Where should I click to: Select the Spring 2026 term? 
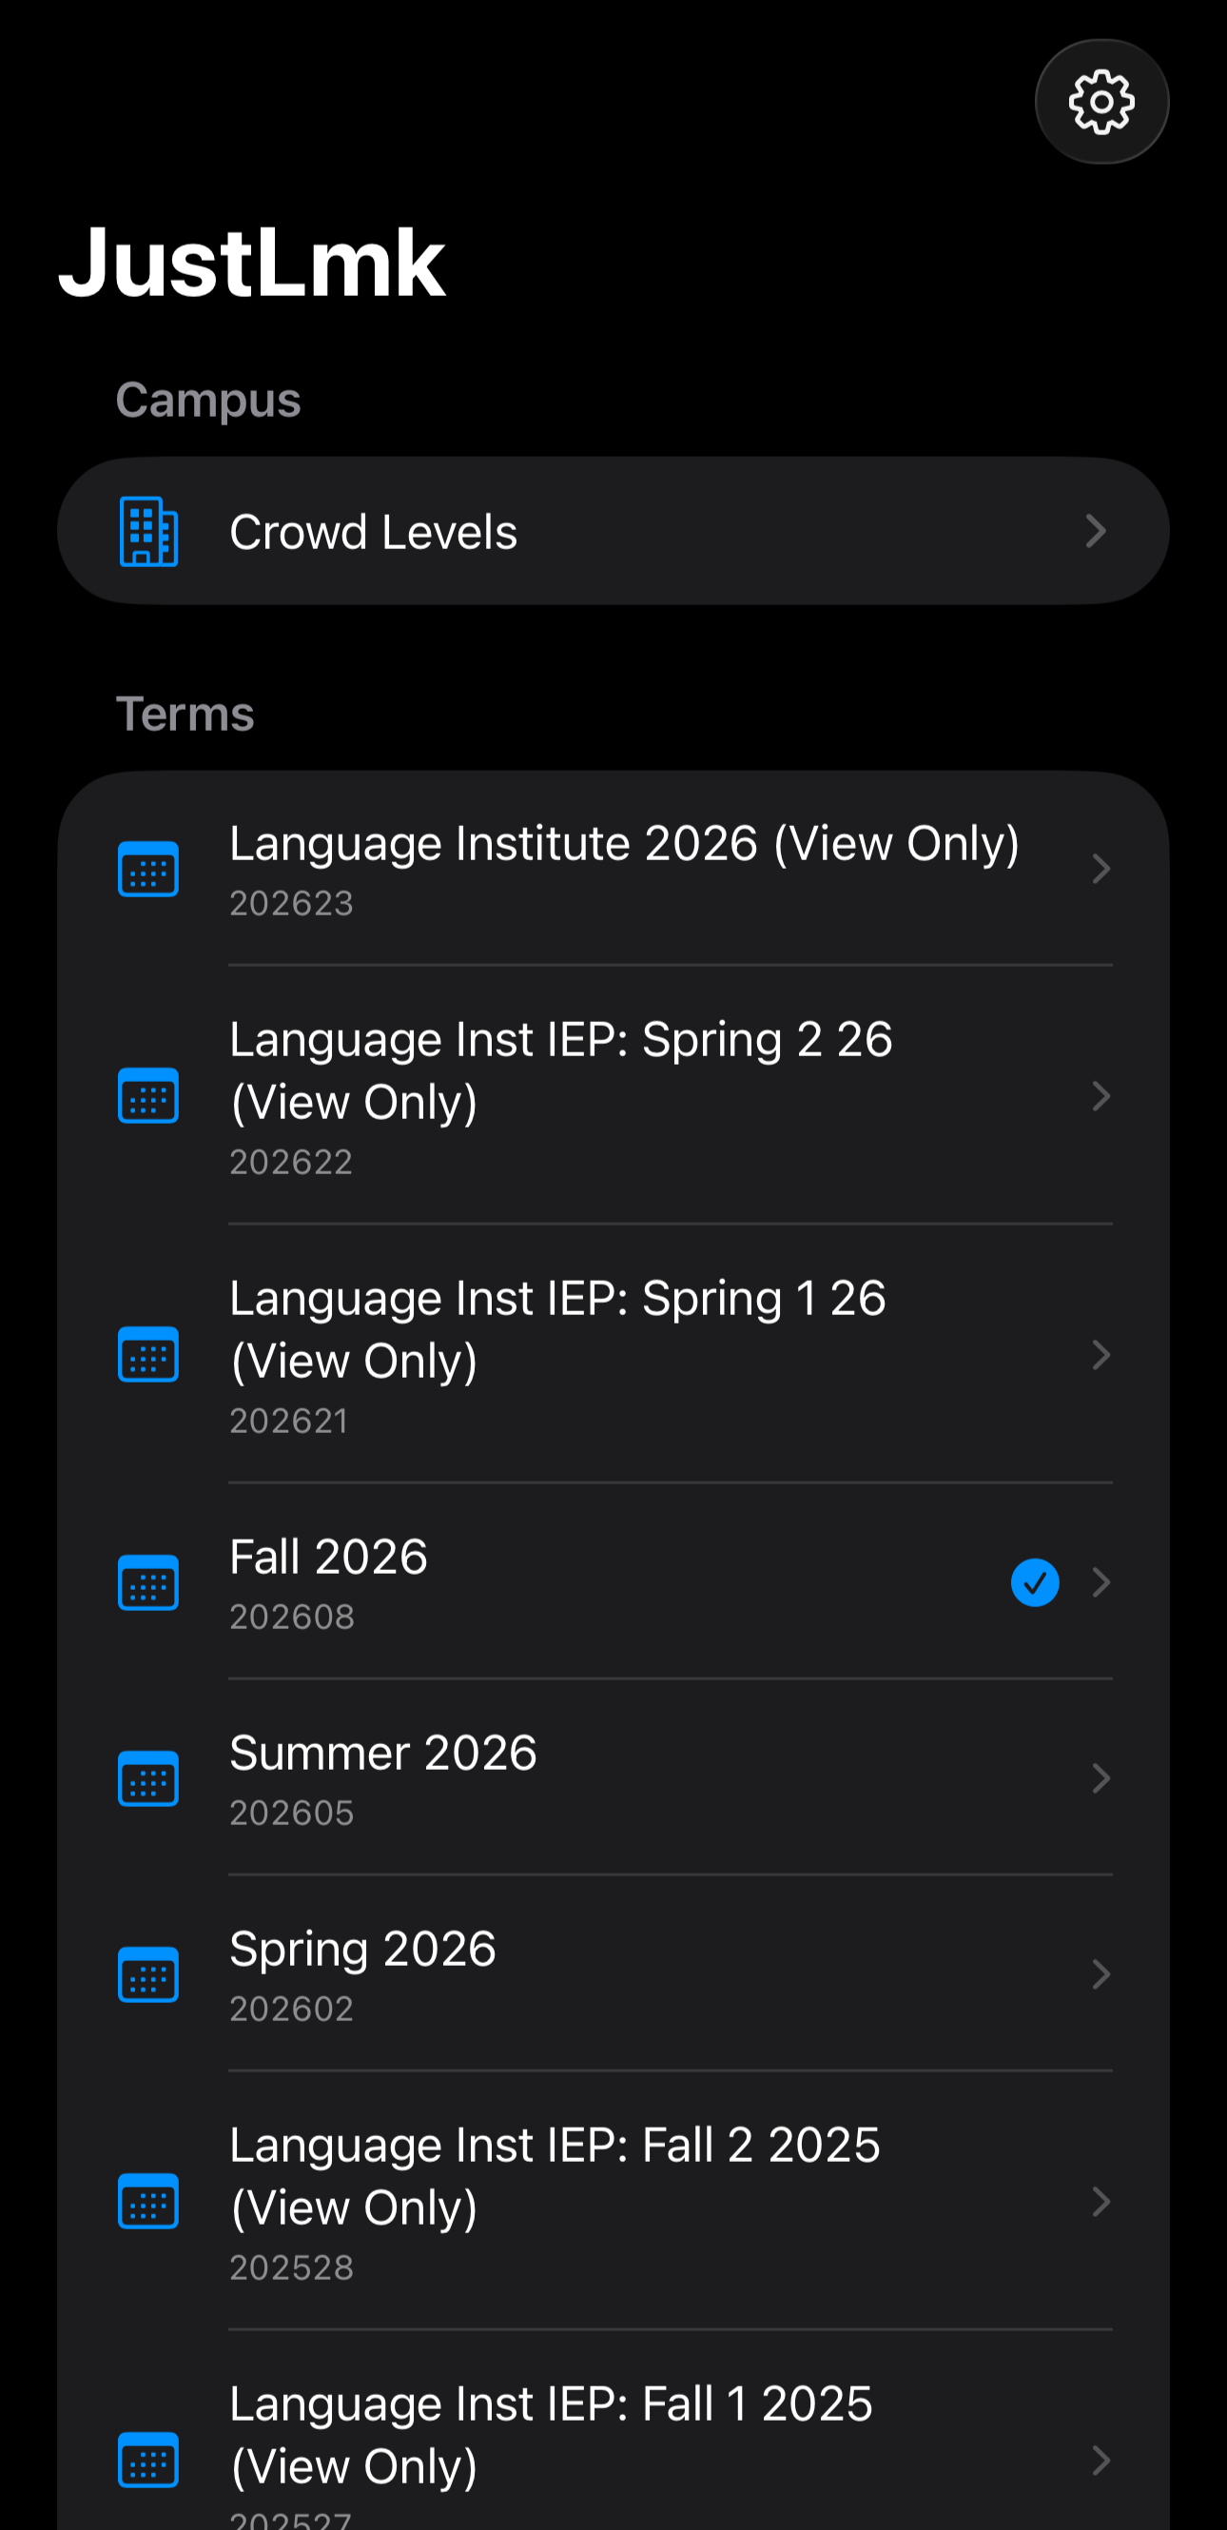click(x=613, y=1974)
